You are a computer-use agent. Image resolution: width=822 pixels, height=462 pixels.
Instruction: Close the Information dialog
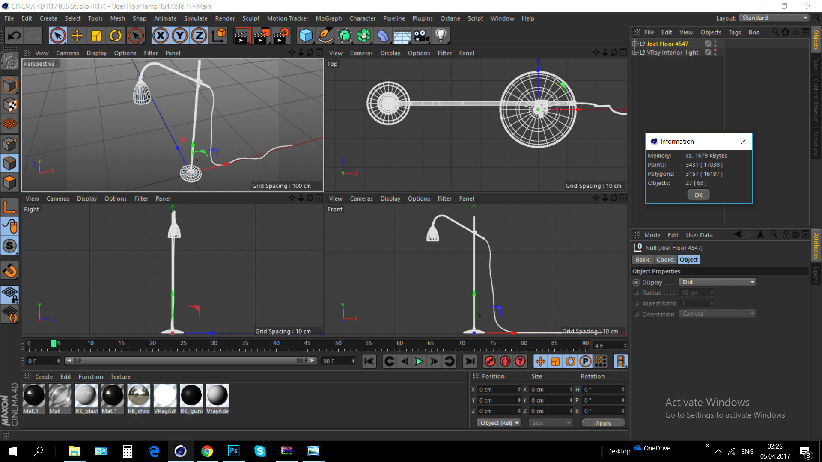[x=744, y=141]
